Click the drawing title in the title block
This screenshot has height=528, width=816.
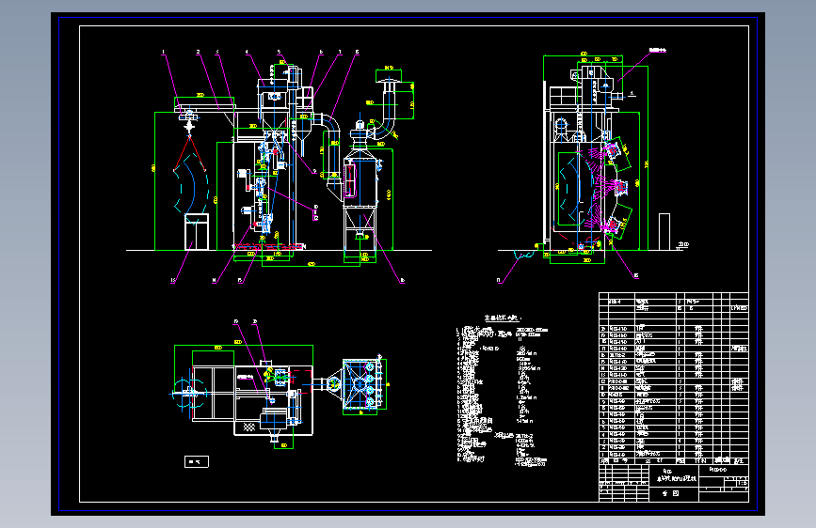click(x=676, y=477)
